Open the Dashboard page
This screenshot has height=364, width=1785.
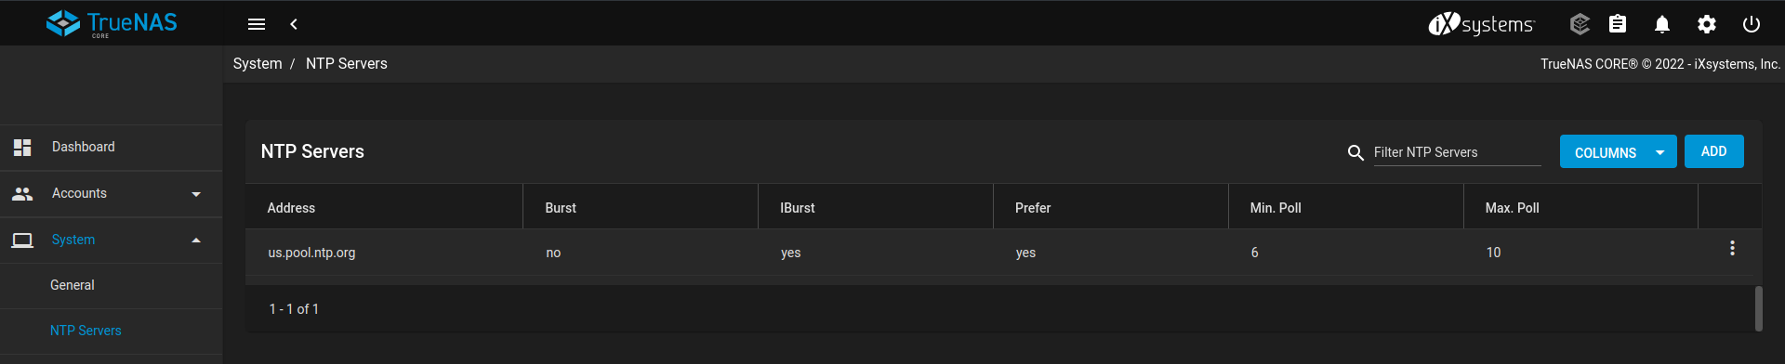click(112, 147)
